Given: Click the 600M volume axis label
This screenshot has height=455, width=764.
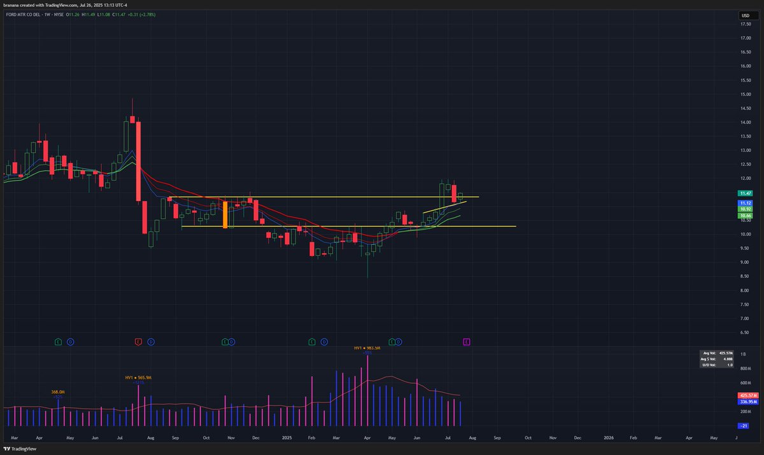Looking at the screenshot, I should tap(746, 382).
